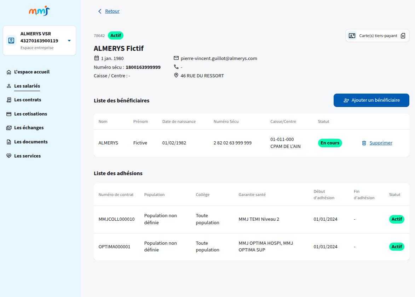Image resolution: width=415 pixels, height=297 pixels.
Task: Click the green Actif badge near 78642
Action: pos(116,35)
